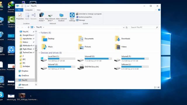Viewport: 187px width, 105px height.
Task: Open Camtasia Studio 8 desktop shortcut
Action: [x=11, y=22]
